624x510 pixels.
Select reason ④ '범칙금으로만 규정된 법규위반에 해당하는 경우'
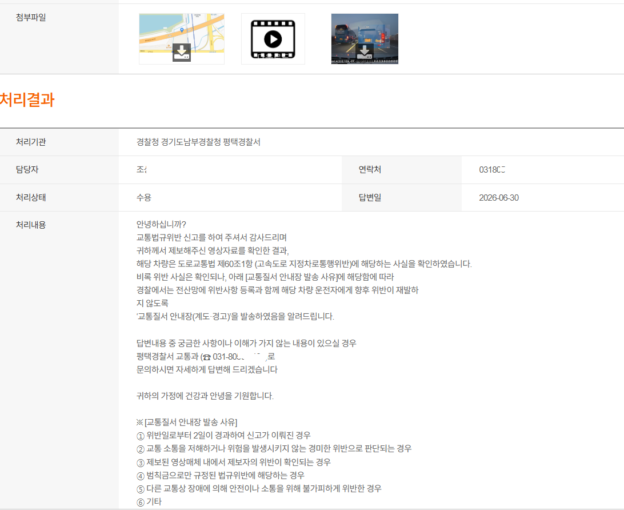click(221, 475)
